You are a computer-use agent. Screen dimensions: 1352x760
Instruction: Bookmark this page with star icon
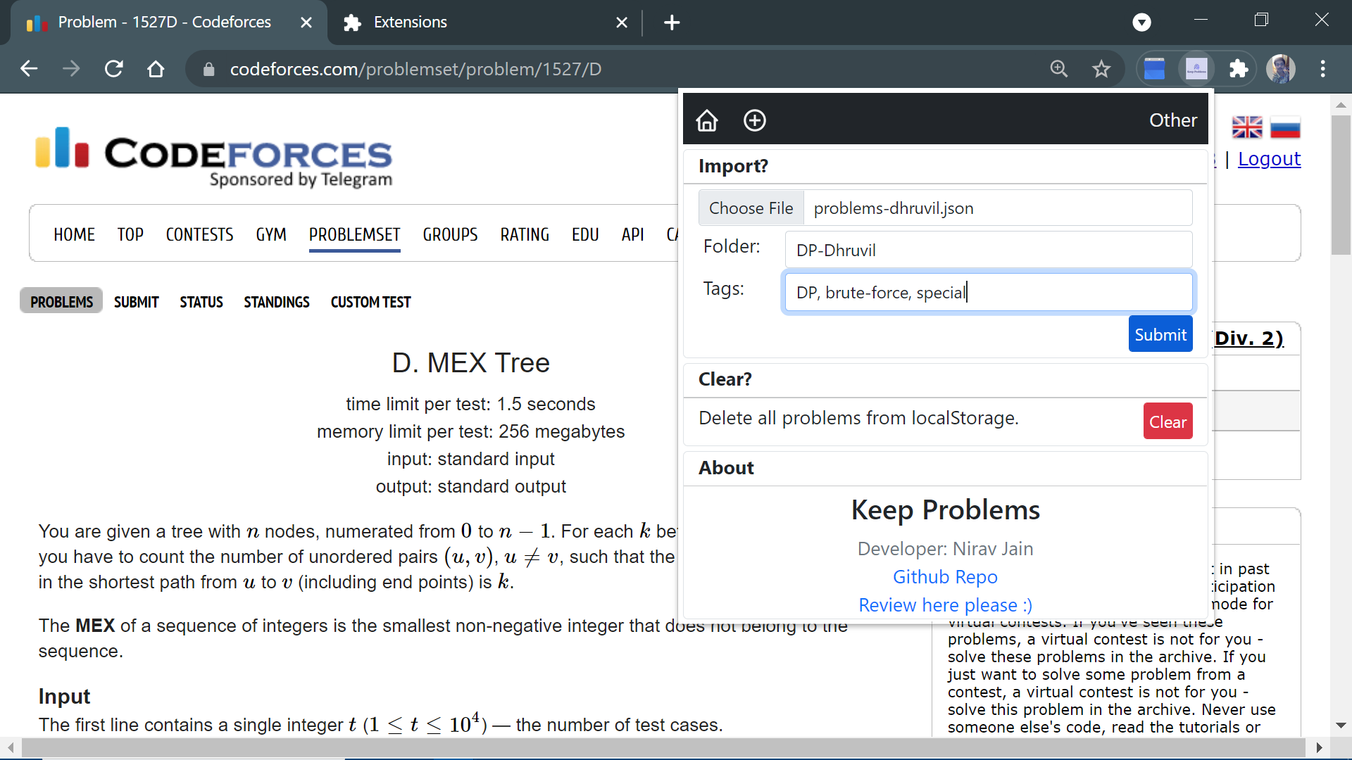[1101, 69]
